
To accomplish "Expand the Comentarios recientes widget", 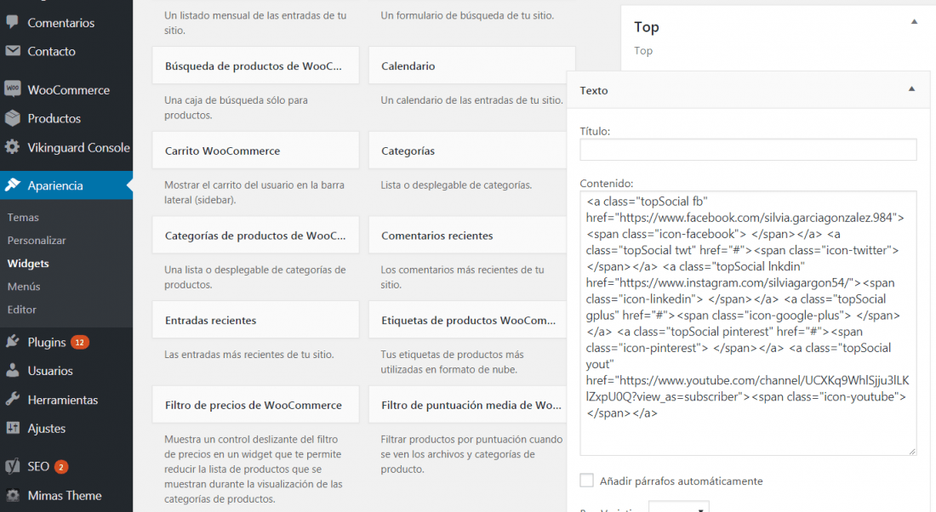I will point(467,235).
